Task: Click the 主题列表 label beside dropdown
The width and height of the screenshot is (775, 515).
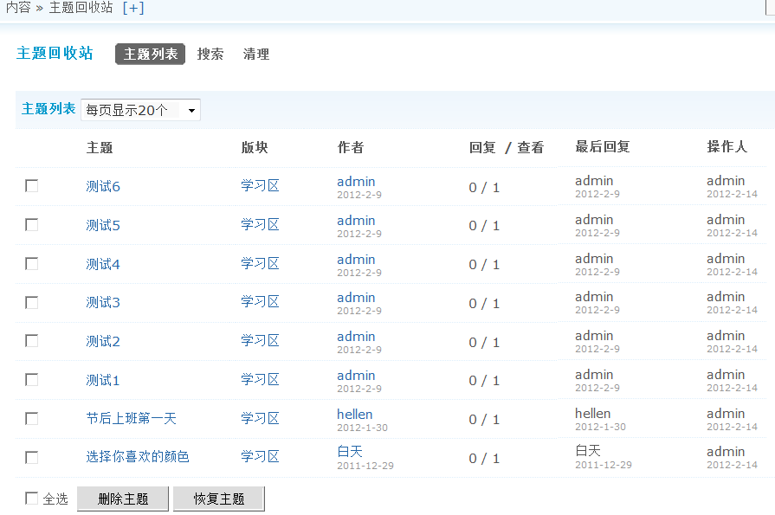Action: click(48, 109)
